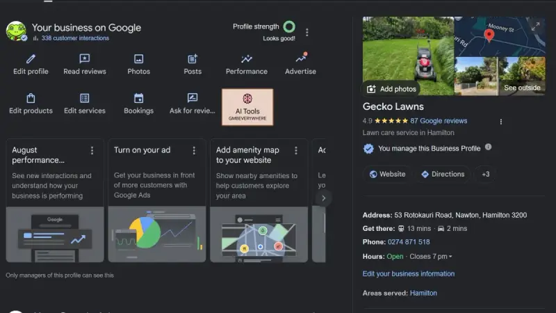Click Your business on Google heading

click(86, 28)
